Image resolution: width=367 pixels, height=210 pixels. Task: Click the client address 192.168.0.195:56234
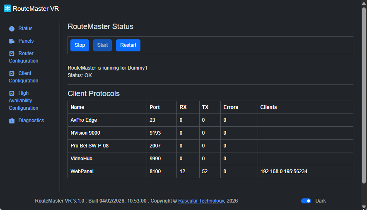pyautogui.click(x=284, y=171)
